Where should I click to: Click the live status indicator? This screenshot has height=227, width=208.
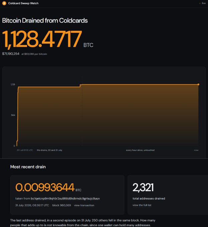(x=203, y=3)
